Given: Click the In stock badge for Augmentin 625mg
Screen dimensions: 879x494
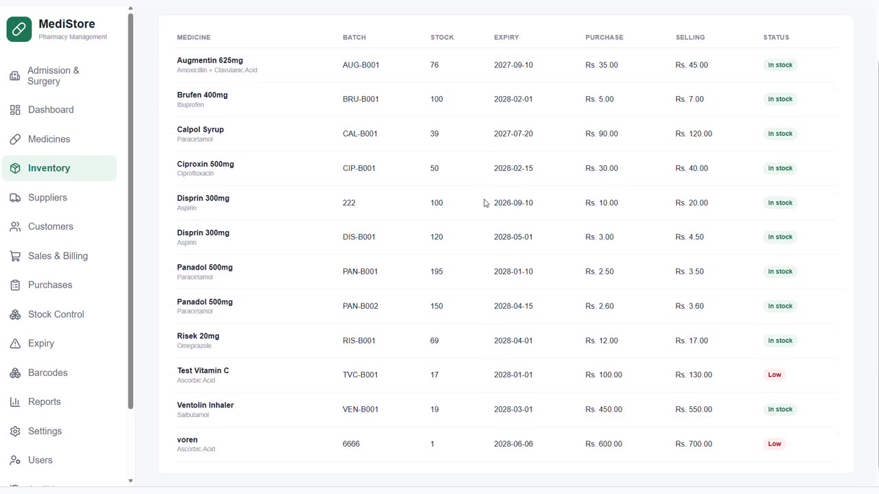Looking at the screenshot, I should (780, 65).
